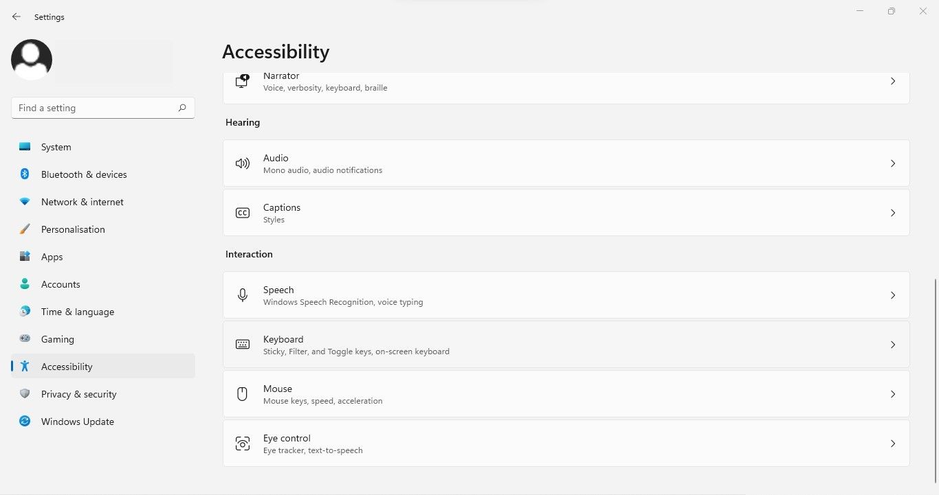Close the Settings window
Image resolution: width=939 pixels, height=495 pixels.
pos(923,11)
